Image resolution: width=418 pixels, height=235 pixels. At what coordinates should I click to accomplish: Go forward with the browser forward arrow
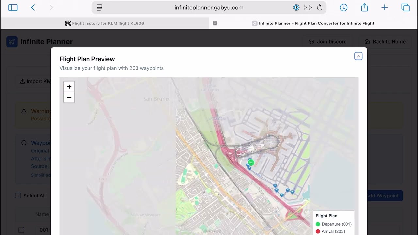[51, 8]
